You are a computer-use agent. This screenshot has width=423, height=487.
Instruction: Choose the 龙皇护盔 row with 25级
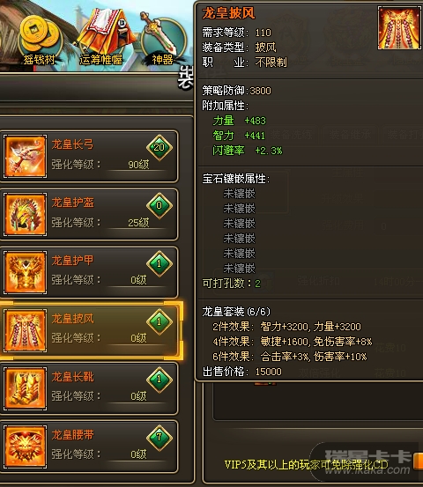pyautogui.click(x=89, y=214)
